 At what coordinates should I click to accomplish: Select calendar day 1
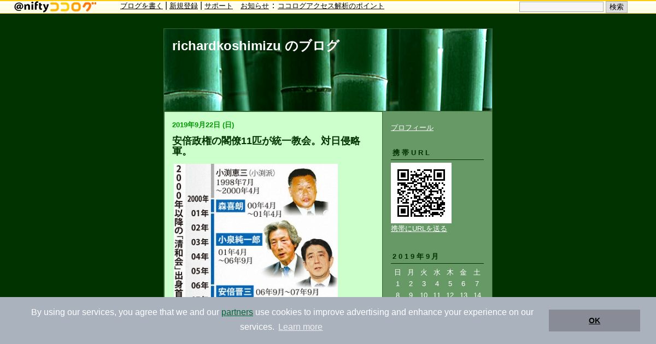(x=397, y=284)
